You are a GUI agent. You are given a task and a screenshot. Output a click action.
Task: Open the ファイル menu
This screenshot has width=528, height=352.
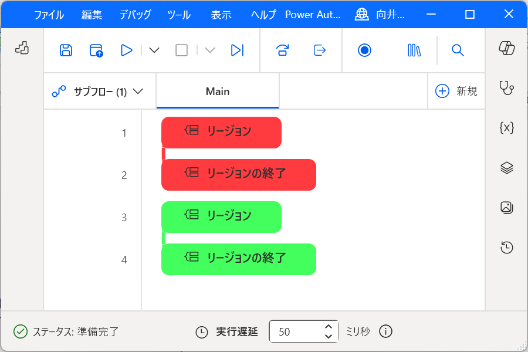49,15
